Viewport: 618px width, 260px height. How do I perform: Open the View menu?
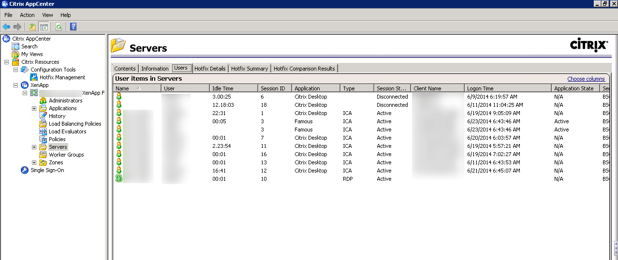[47, 15]
